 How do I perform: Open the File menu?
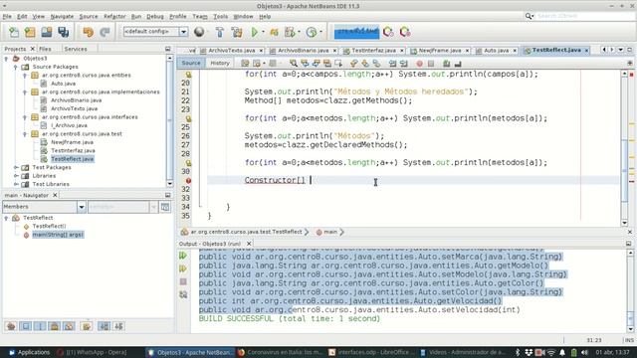tap(7, 16)
